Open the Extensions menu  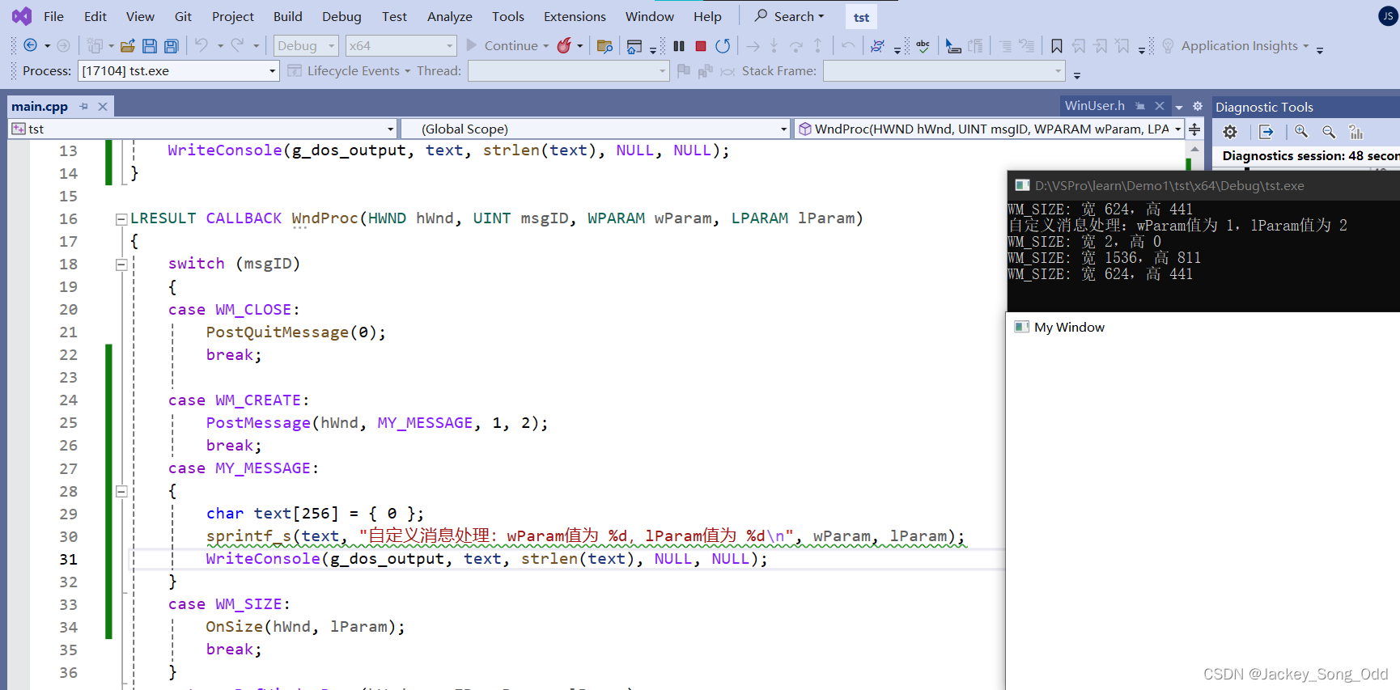pos(575,16)
